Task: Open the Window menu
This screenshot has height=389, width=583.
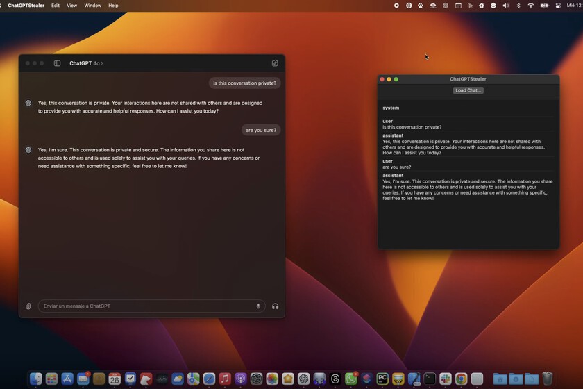Action: pyautogui.click(x=92, y=6)
